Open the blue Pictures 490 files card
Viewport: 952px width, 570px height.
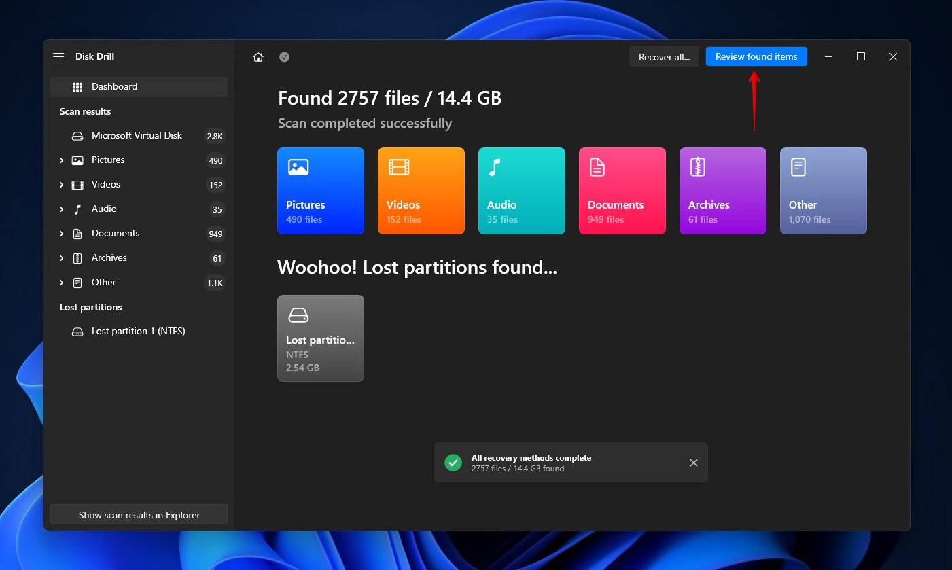click(321, 191)
